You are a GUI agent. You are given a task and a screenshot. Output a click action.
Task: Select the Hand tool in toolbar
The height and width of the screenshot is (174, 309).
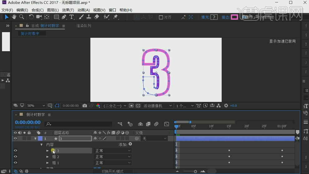click(x=14, y=17)
